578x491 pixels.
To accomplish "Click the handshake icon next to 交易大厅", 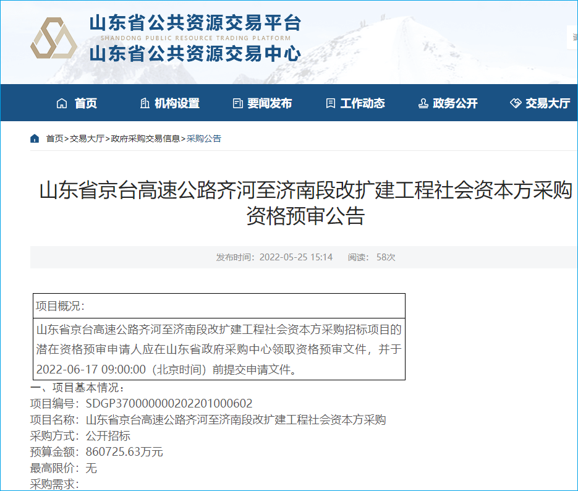I will coord(516,103).
